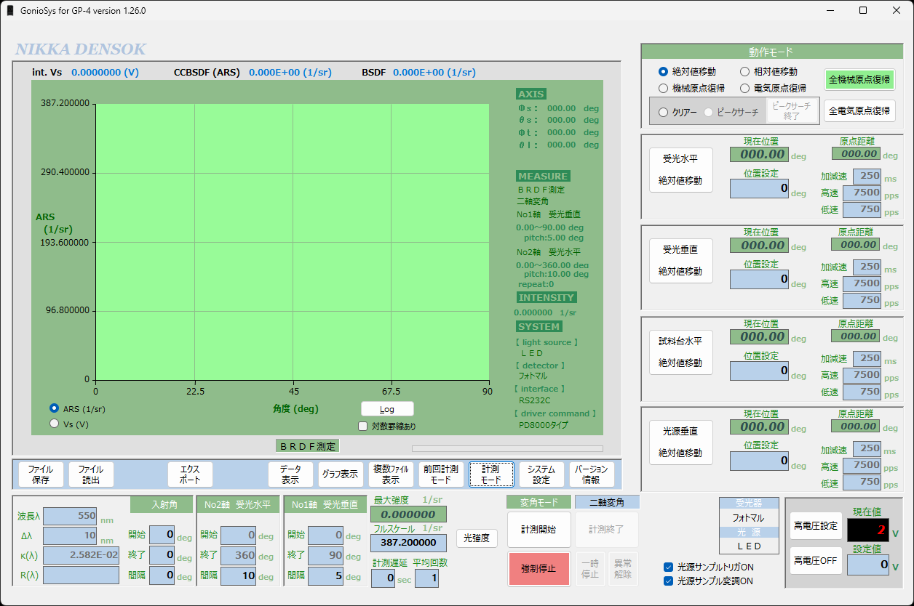The width and height of the screenshot is (914, 606).
Task: Open the ファイル読出 file load button
Action: click(91, 474)
